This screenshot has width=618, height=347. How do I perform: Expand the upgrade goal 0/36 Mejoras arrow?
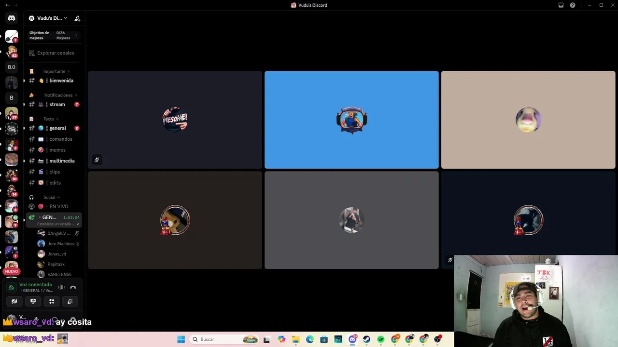[76, 35]
